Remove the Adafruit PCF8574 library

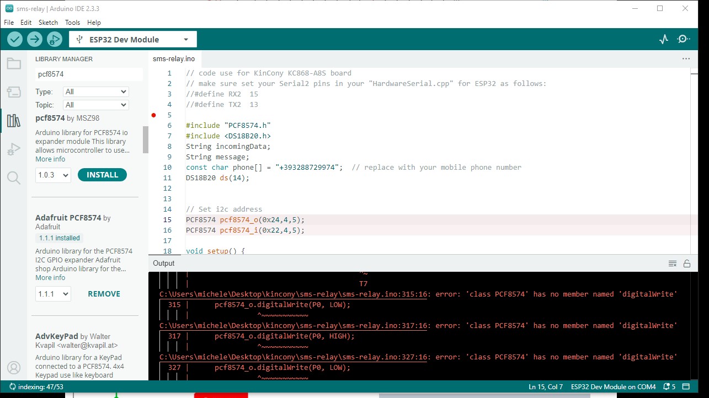click(x=104, y=294)
